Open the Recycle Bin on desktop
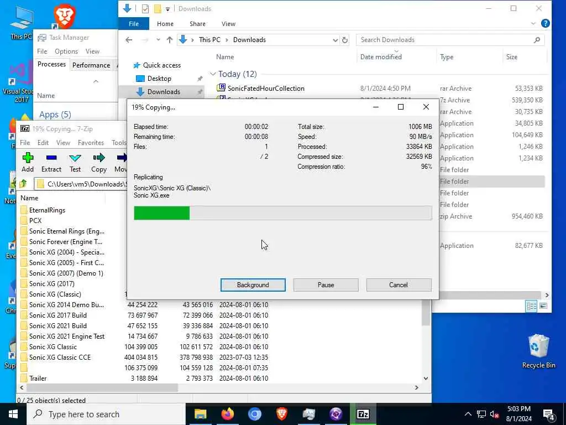The image size is (566, 425). 538,350
